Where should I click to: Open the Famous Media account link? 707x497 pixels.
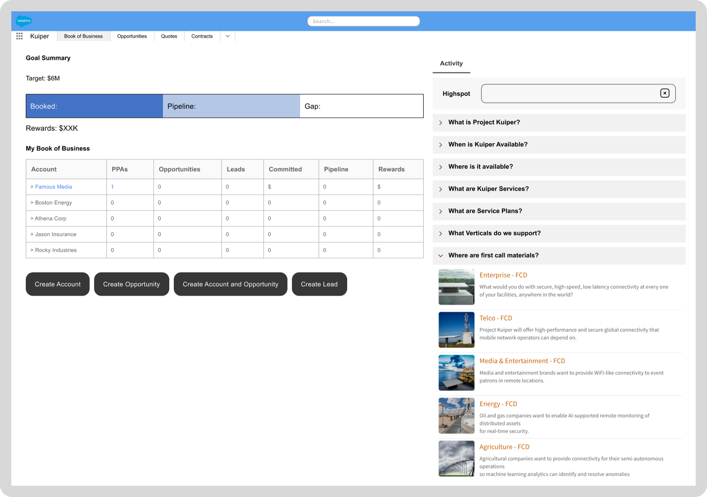pyautogui.click(x=53, y=186)
